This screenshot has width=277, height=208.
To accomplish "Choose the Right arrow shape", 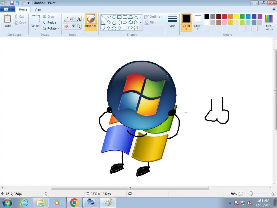I will [x=125, y=22].
